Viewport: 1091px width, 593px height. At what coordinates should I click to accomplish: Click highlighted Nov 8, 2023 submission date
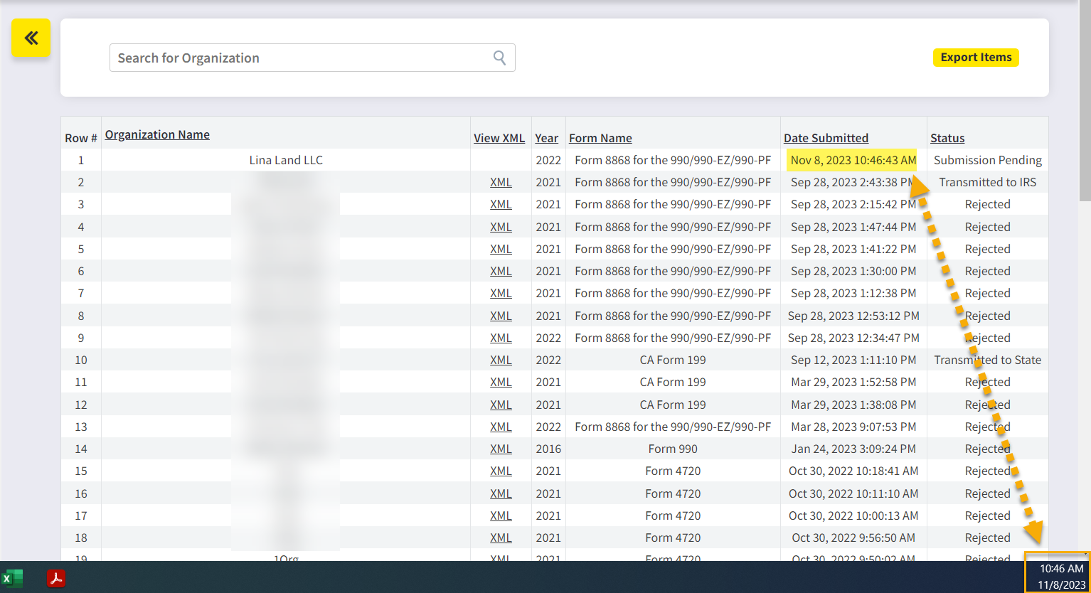(x=853, y=160)
